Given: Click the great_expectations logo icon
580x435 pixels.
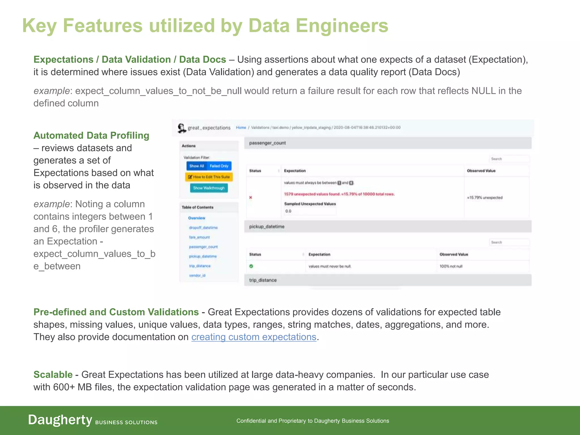Looking at the screenshot, I should pyautogui.click(x=182, y=128).
